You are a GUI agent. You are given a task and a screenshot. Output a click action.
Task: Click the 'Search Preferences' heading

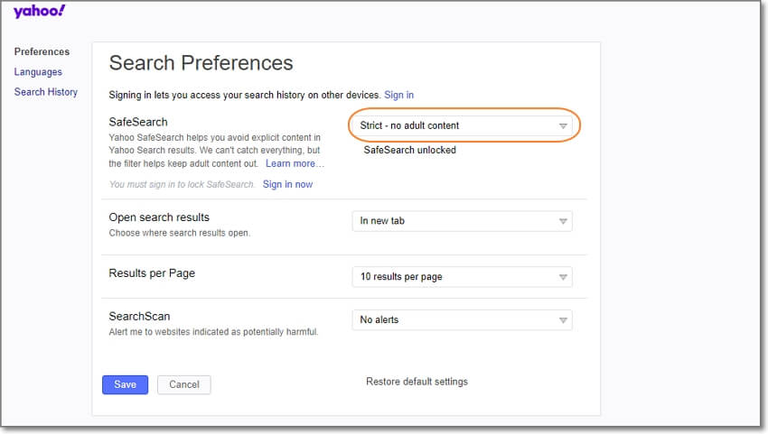coord(201,63)
